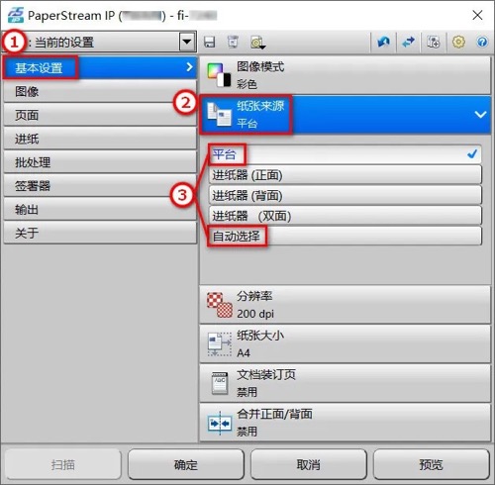Expand the 分辨率 200 dpi setting
This screenshot has width=495, height=485.
click(346, 305)
